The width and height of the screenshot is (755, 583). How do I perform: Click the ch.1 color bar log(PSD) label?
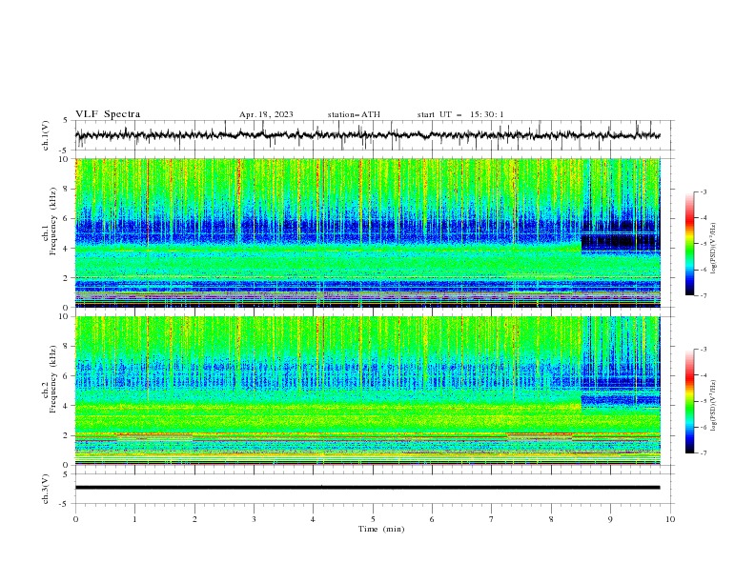pos(713,250)
